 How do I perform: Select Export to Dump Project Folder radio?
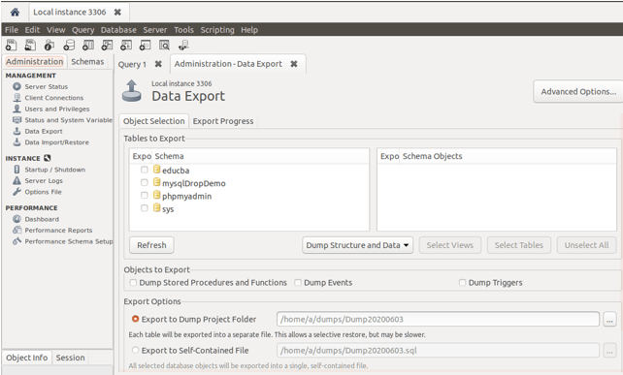(x=136, y=319)
